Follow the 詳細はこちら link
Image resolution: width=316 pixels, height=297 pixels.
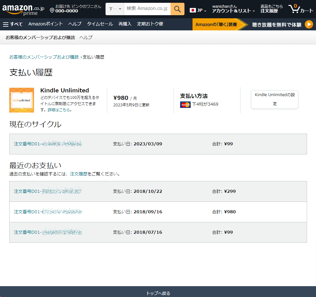[x=59, y=110]
